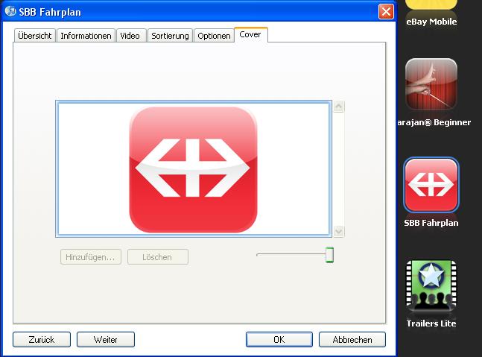Cancel the dialog with Abbrechen

tap(352, 339)
